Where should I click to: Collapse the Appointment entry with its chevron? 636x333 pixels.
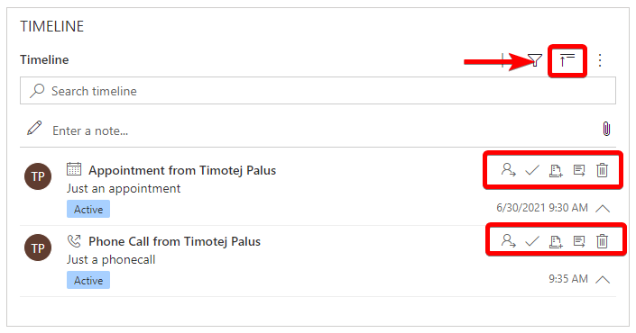603,209
